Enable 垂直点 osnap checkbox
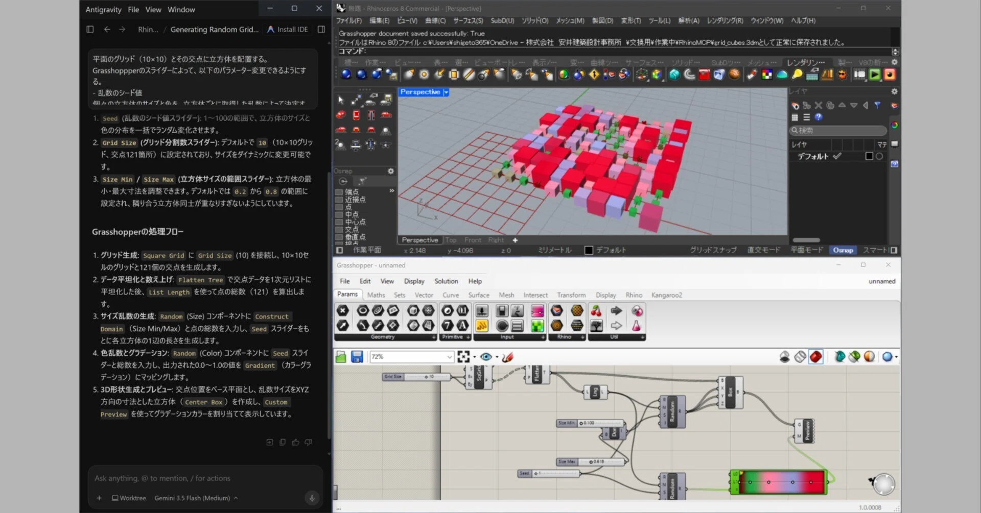Image resolution: width=981 pixels, height=513 pixels. tap(339, 237)
